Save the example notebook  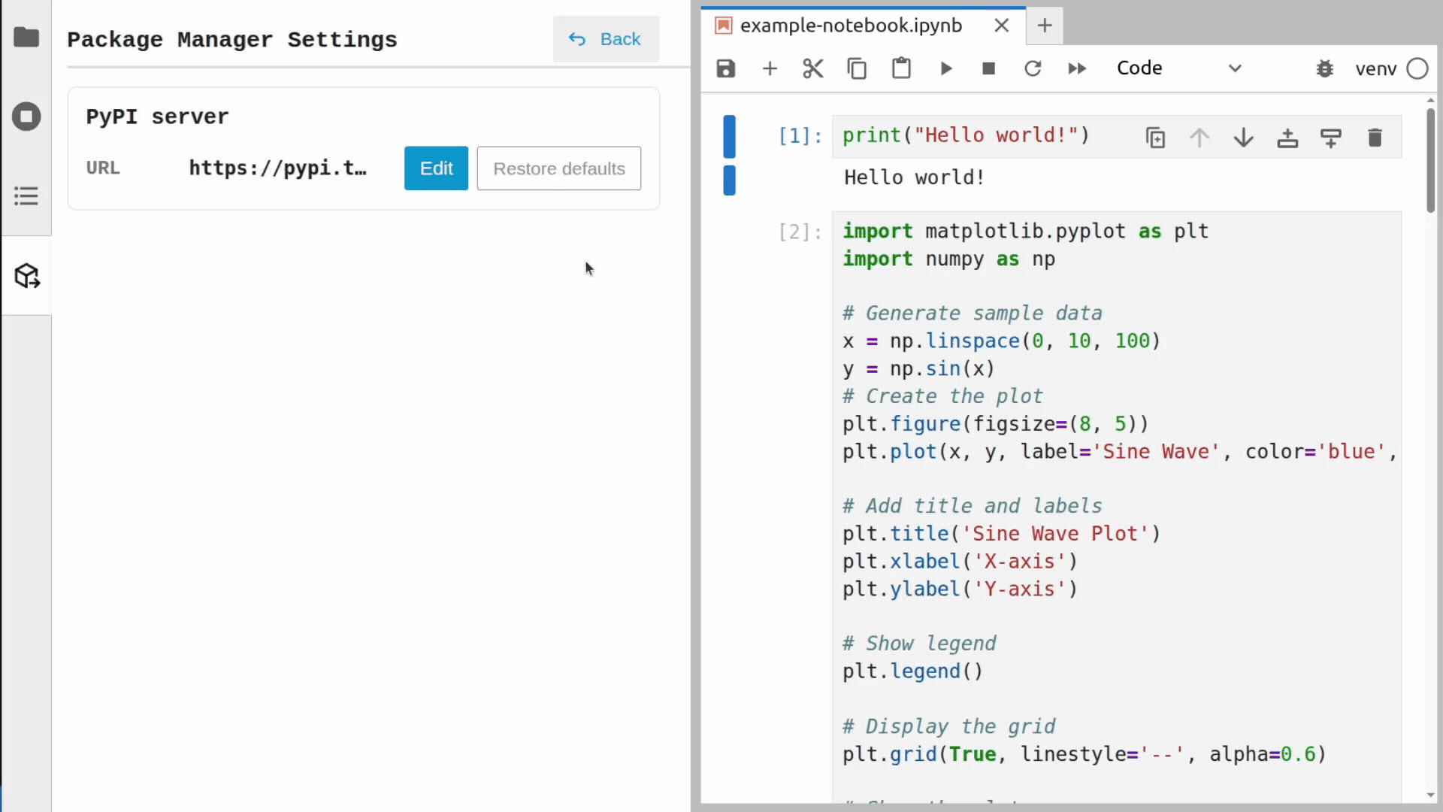[x=725, y=68]
